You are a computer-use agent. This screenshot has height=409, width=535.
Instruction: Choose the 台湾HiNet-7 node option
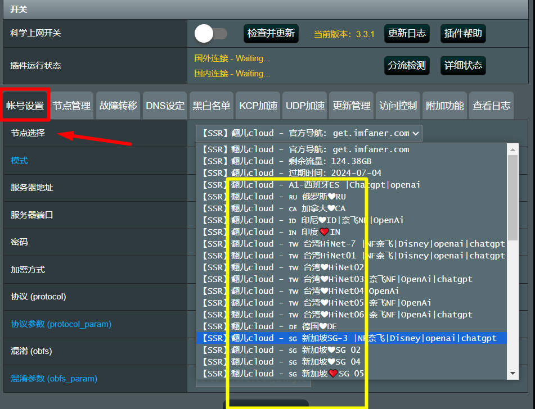352,244
